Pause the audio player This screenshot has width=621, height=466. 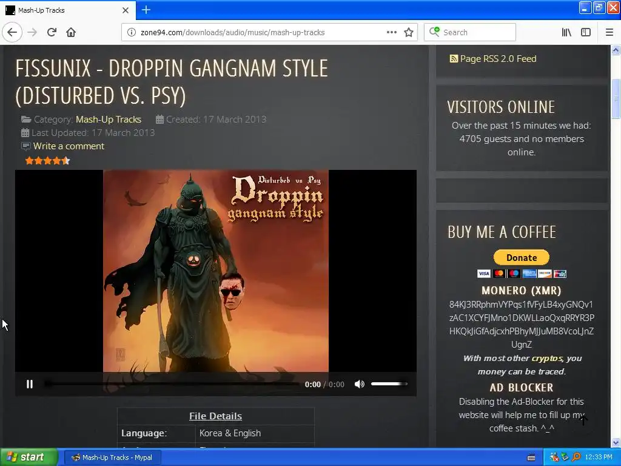30,384
